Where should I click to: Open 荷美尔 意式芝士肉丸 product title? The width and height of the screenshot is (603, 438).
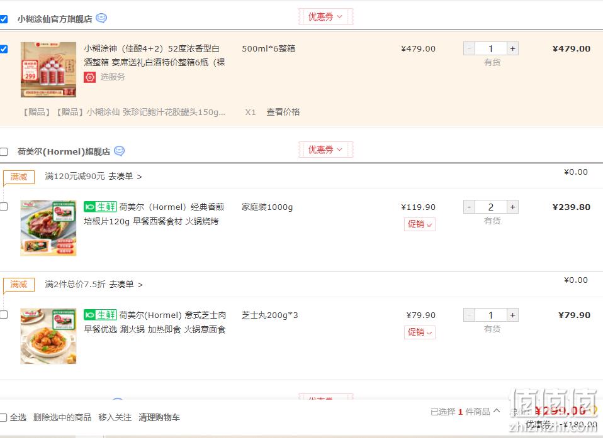[x=155, y=322]
